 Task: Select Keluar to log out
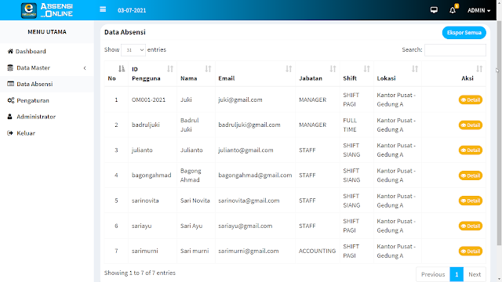pos(47,133)
